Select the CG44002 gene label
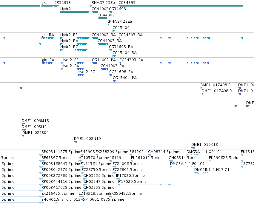 pos(100,9)
